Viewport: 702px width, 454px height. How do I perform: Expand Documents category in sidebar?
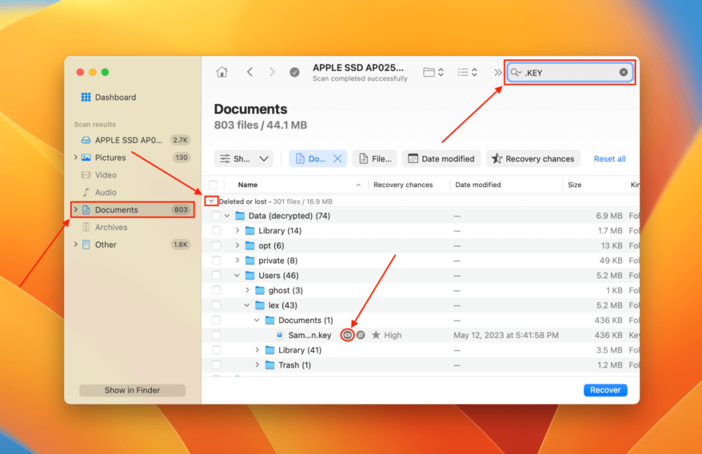tap(75, 210)
